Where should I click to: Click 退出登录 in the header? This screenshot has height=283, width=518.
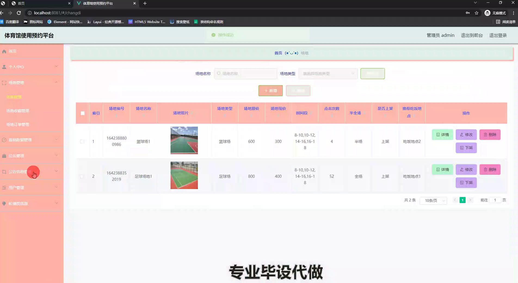point(498,35)
